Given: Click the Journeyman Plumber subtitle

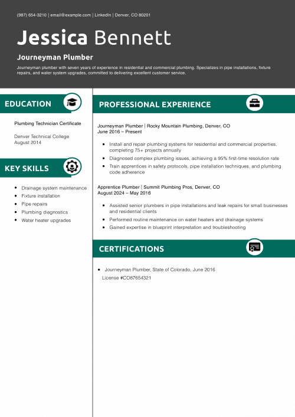Looking at the screenshot, I should (55, 57).
